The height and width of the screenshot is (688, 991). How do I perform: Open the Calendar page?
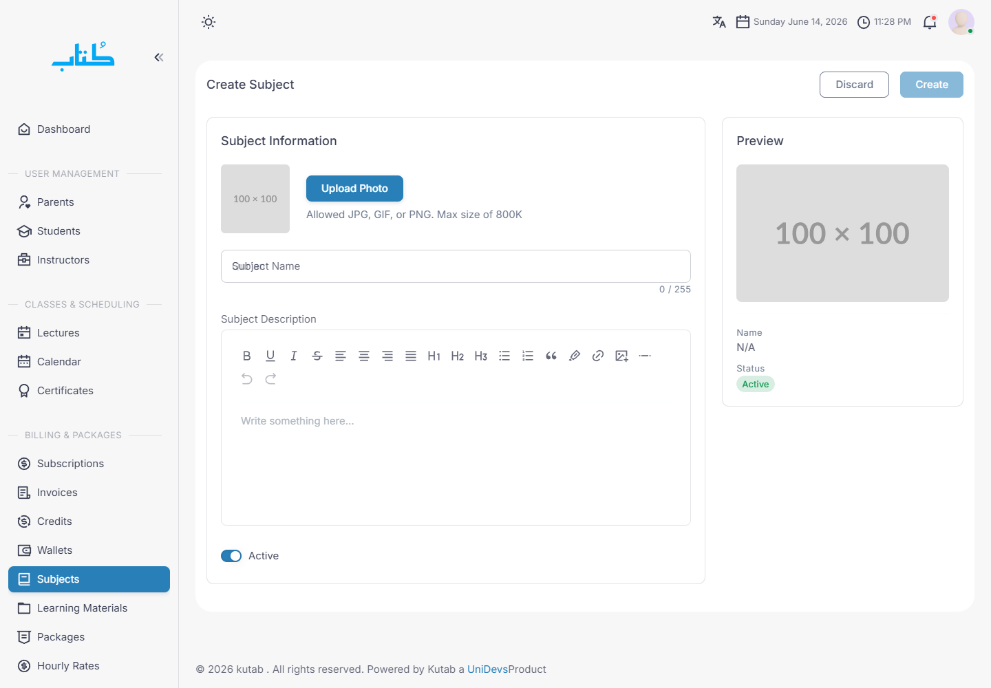pos(89,362)
